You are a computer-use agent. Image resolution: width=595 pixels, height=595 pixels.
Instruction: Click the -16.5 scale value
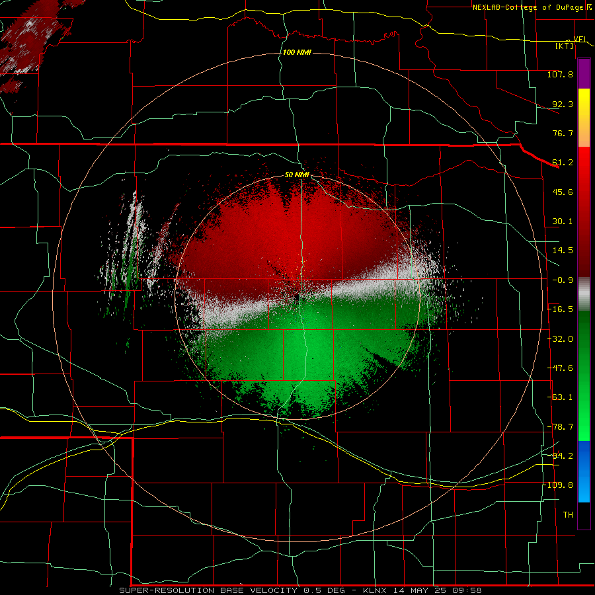pyautogui.click(x=560, y=309)
